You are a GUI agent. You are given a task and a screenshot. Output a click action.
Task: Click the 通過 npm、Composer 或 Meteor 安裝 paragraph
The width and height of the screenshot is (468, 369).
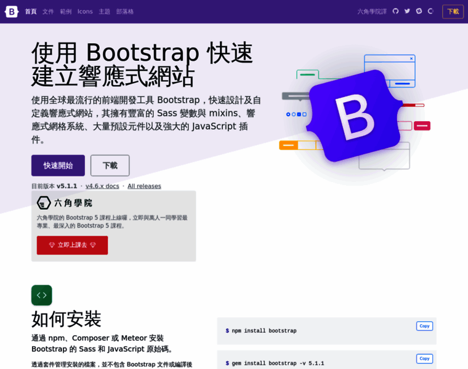102,343
